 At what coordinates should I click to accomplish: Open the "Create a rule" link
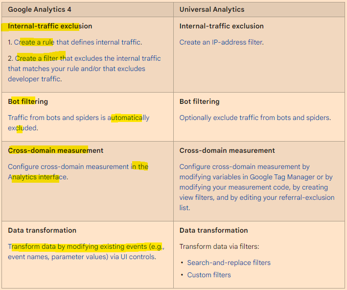click(x=34, y=42)
